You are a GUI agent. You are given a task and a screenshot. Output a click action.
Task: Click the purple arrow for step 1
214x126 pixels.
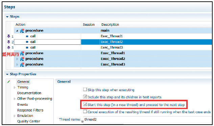pyautogui.click(x=8, y=36)
